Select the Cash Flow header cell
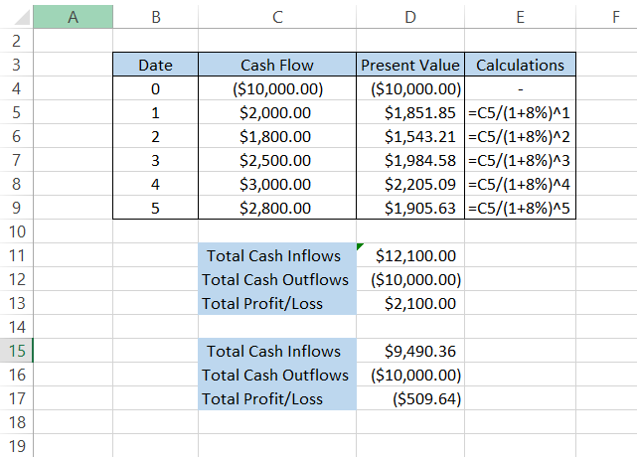This screenshot has width=637, height=457. click(276, 65)
